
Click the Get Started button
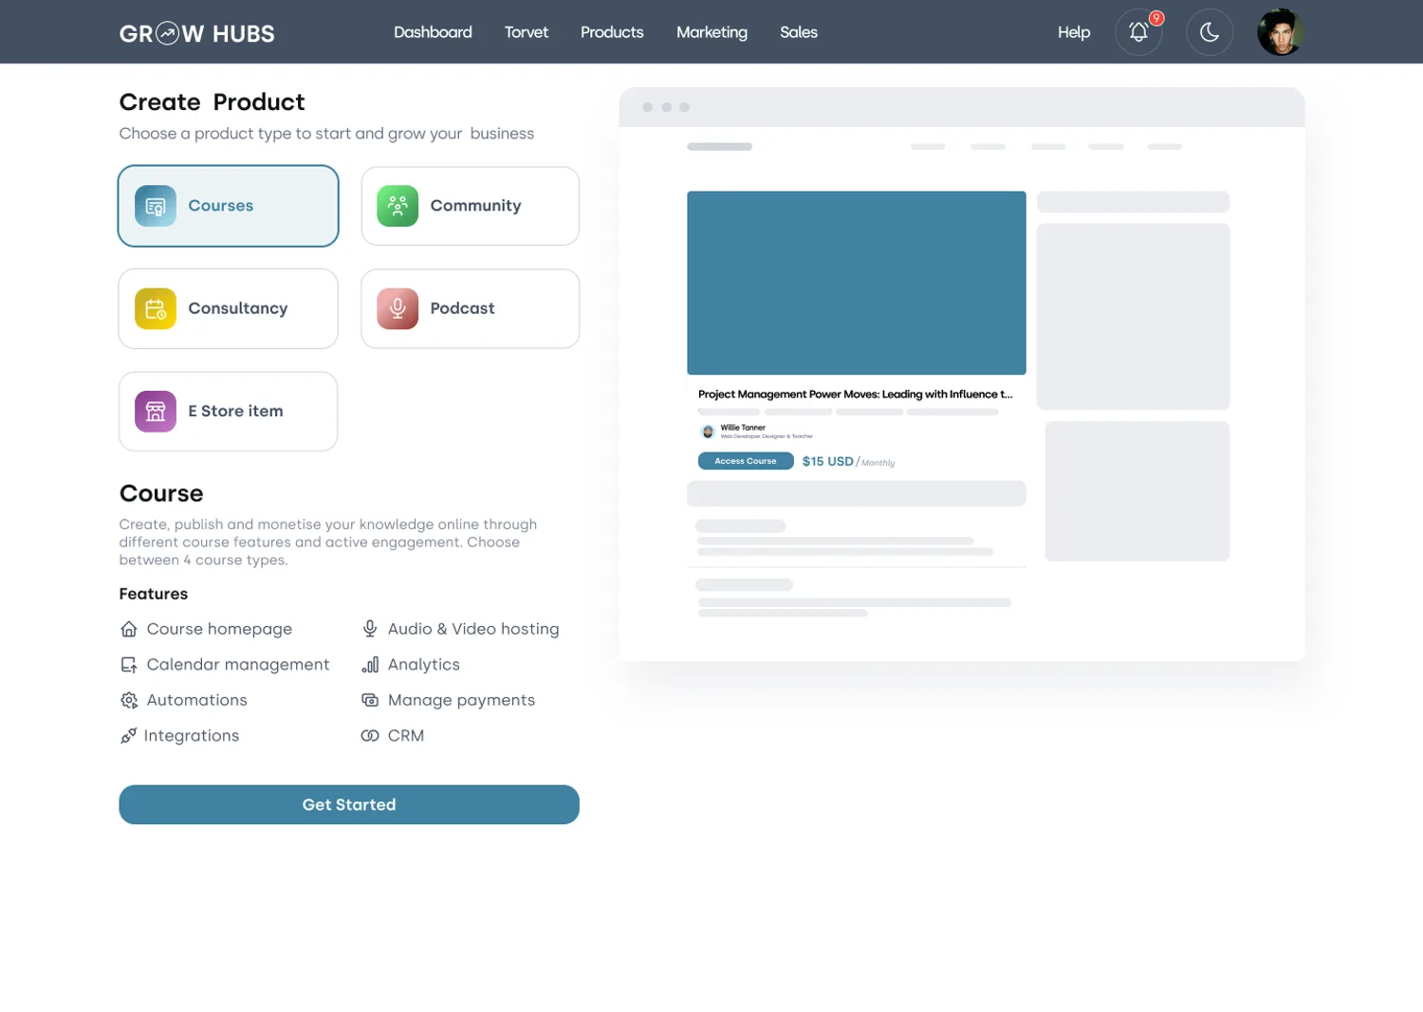coord(349,804)
